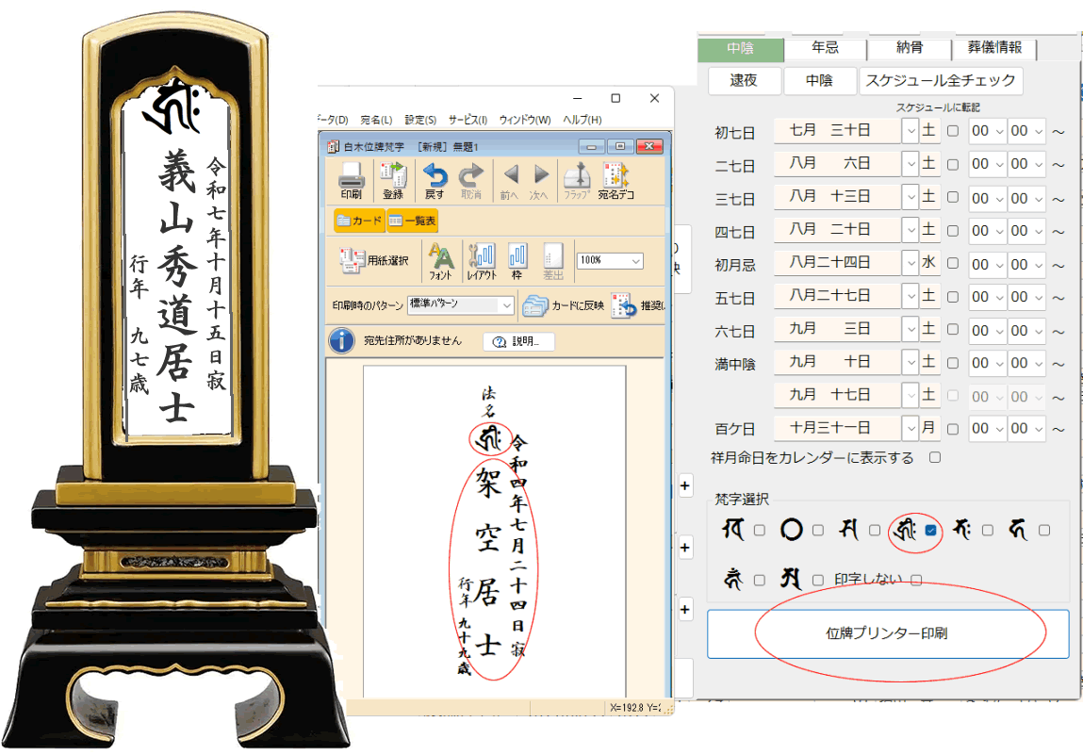Open the レイアウト layout tool
This screenshot has height=755, width=1083.
click(481, 260)
